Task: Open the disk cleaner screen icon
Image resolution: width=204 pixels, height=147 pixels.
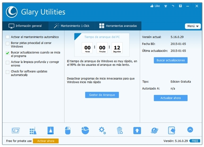Action: (16, 130)
